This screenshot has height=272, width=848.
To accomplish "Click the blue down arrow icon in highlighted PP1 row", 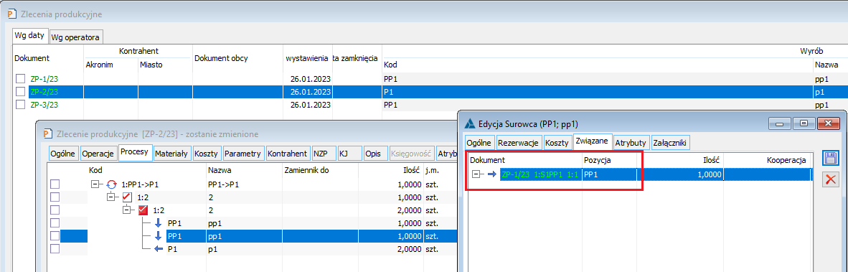I will click(x=159, y=236).
